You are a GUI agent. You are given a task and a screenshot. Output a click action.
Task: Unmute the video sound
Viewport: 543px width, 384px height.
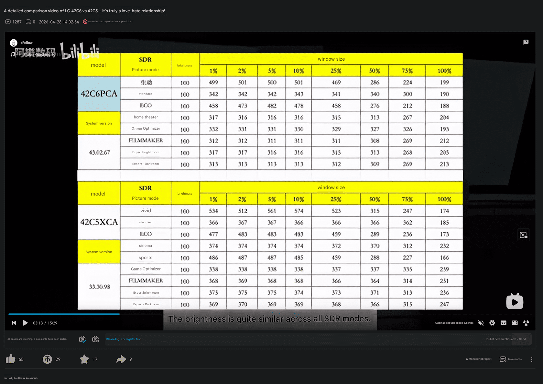tap(481, 323)
